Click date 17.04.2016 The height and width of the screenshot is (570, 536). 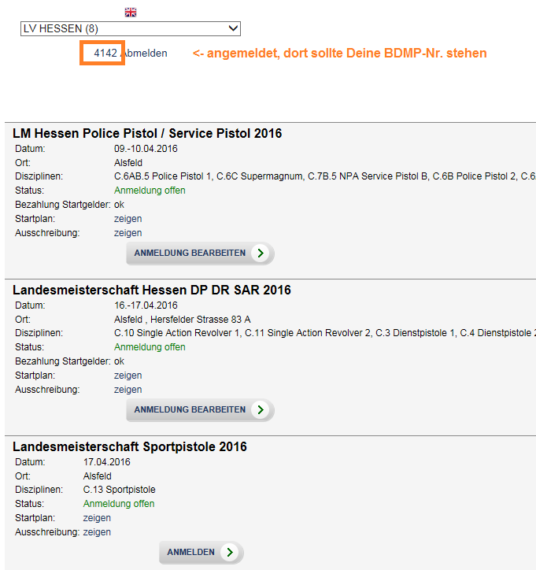107,462
